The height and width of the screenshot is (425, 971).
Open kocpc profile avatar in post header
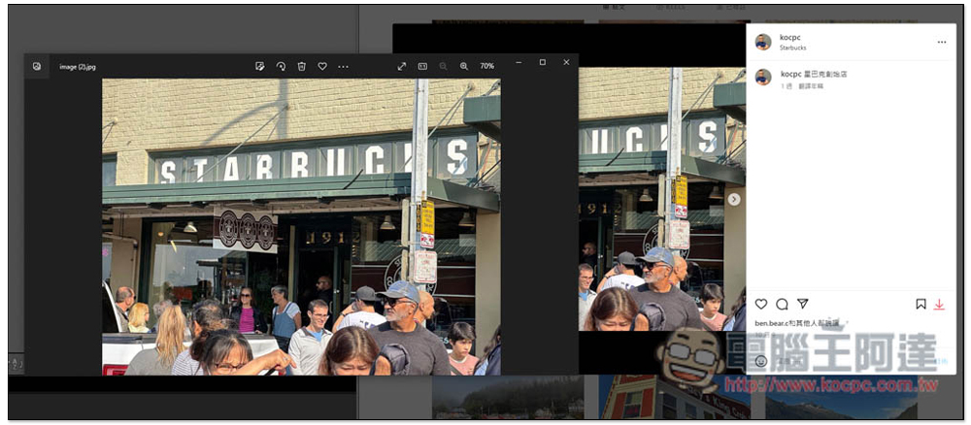pos(763,42)
